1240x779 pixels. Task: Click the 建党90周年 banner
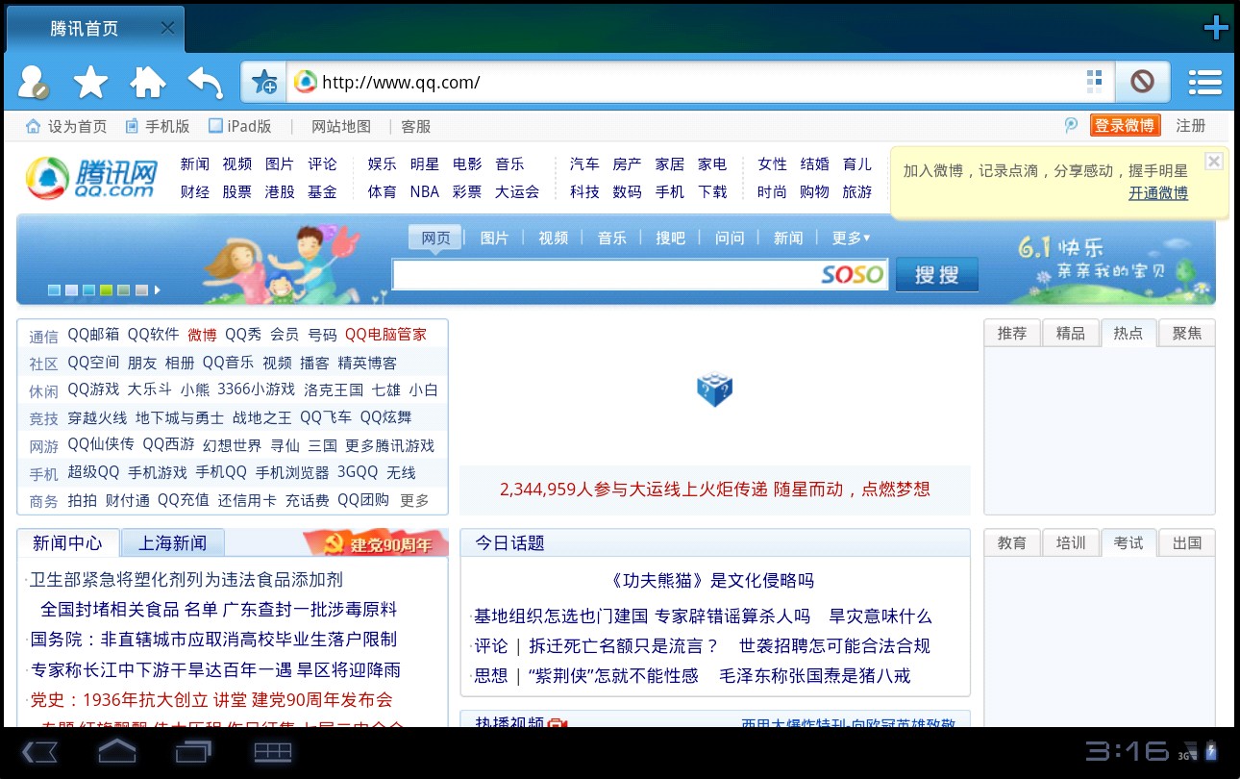376,543
